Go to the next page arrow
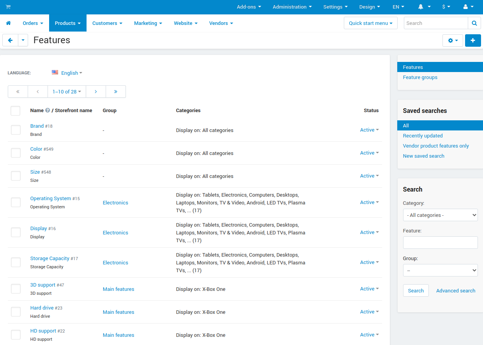The width and height of the screenshot is (483, 345). (96, 92)
